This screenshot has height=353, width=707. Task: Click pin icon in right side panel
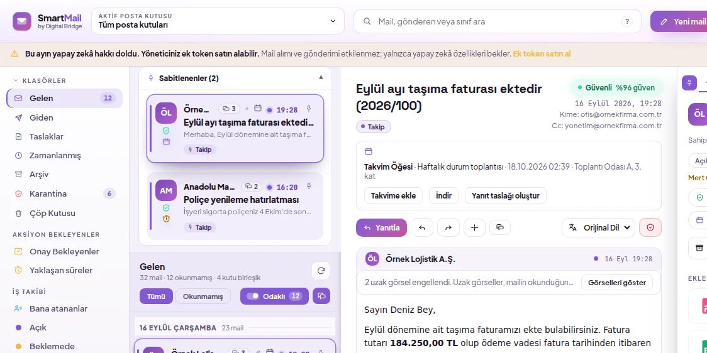click(x=689, y=83)
